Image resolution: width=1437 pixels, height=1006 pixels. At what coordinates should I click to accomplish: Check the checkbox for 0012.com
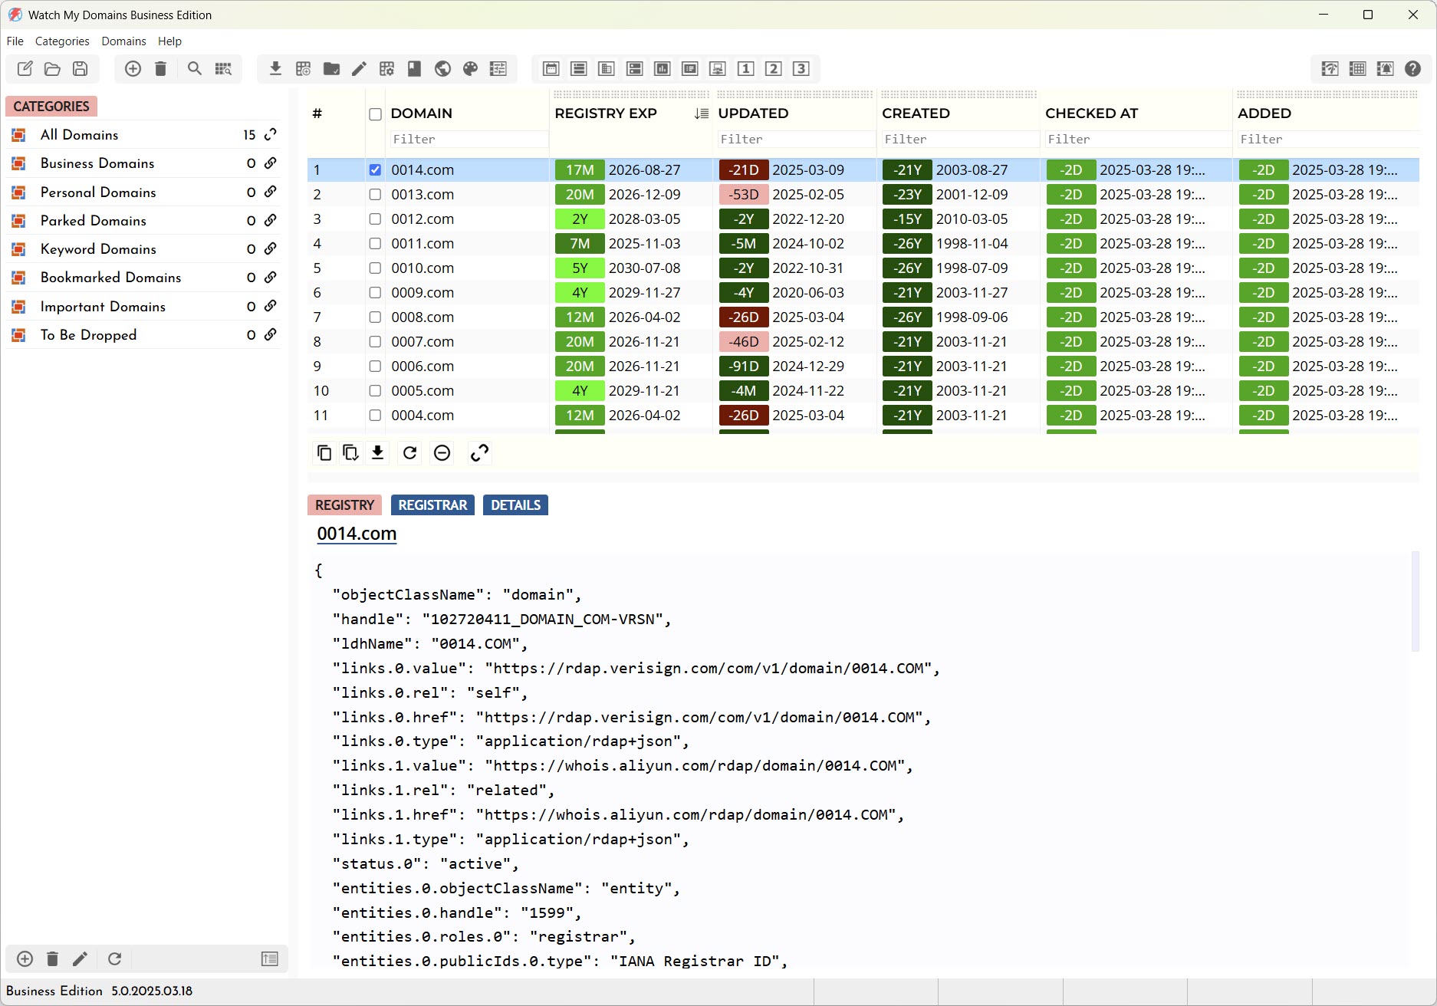click(x=375, y=219)
